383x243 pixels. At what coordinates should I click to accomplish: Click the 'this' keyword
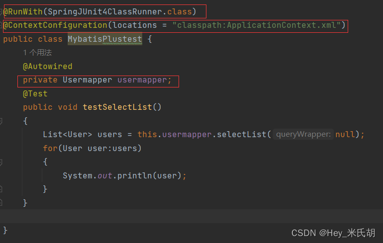click(147, 135)
